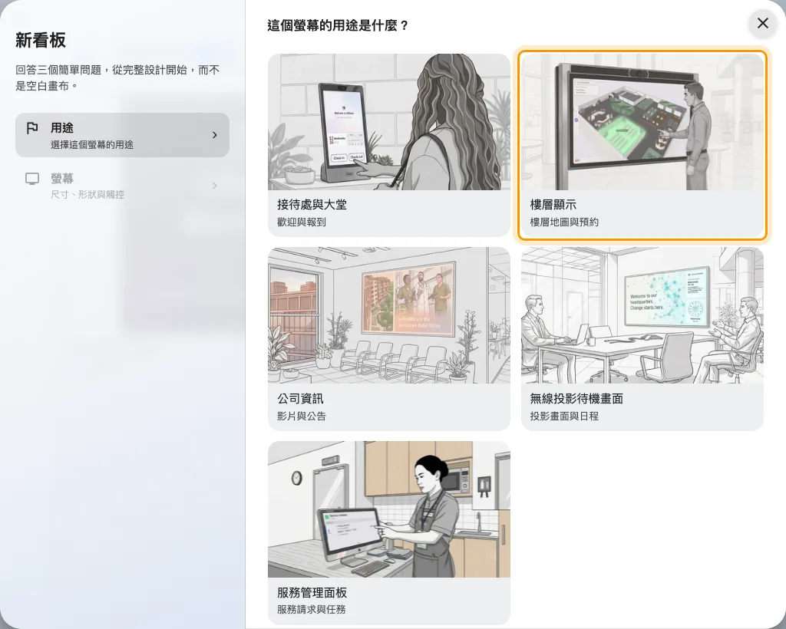Click the meeting room screen illustration
The image size is (786, 629).
point(642,315)
